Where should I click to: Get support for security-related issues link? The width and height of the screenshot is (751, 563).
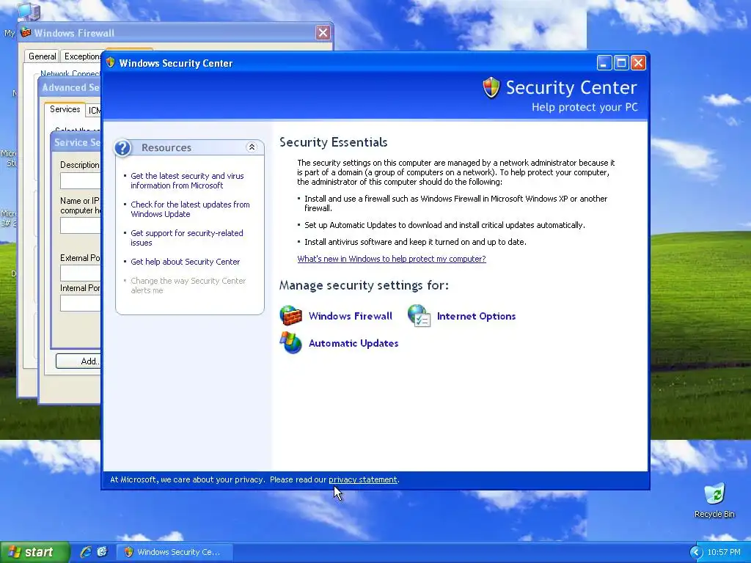pyautogui.click(x=187, y=238)
